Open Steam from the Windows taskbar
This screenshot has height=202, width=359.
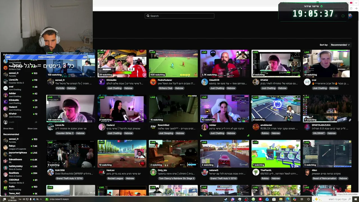(226, 199)
